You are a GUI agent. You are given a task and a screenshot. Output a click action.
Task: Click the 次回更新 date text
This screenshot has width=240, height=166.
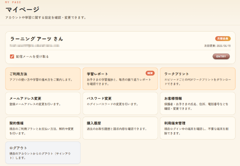(x=217, y=46)
